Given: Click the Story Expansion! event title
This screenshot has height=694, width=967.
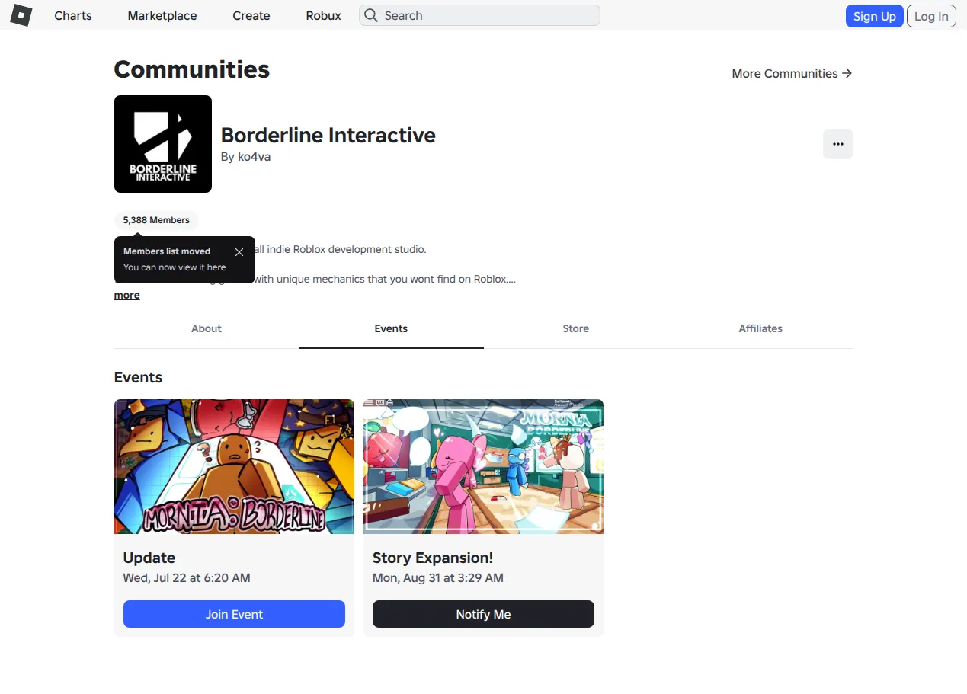Looking at the screenshot, I should 433,558.
